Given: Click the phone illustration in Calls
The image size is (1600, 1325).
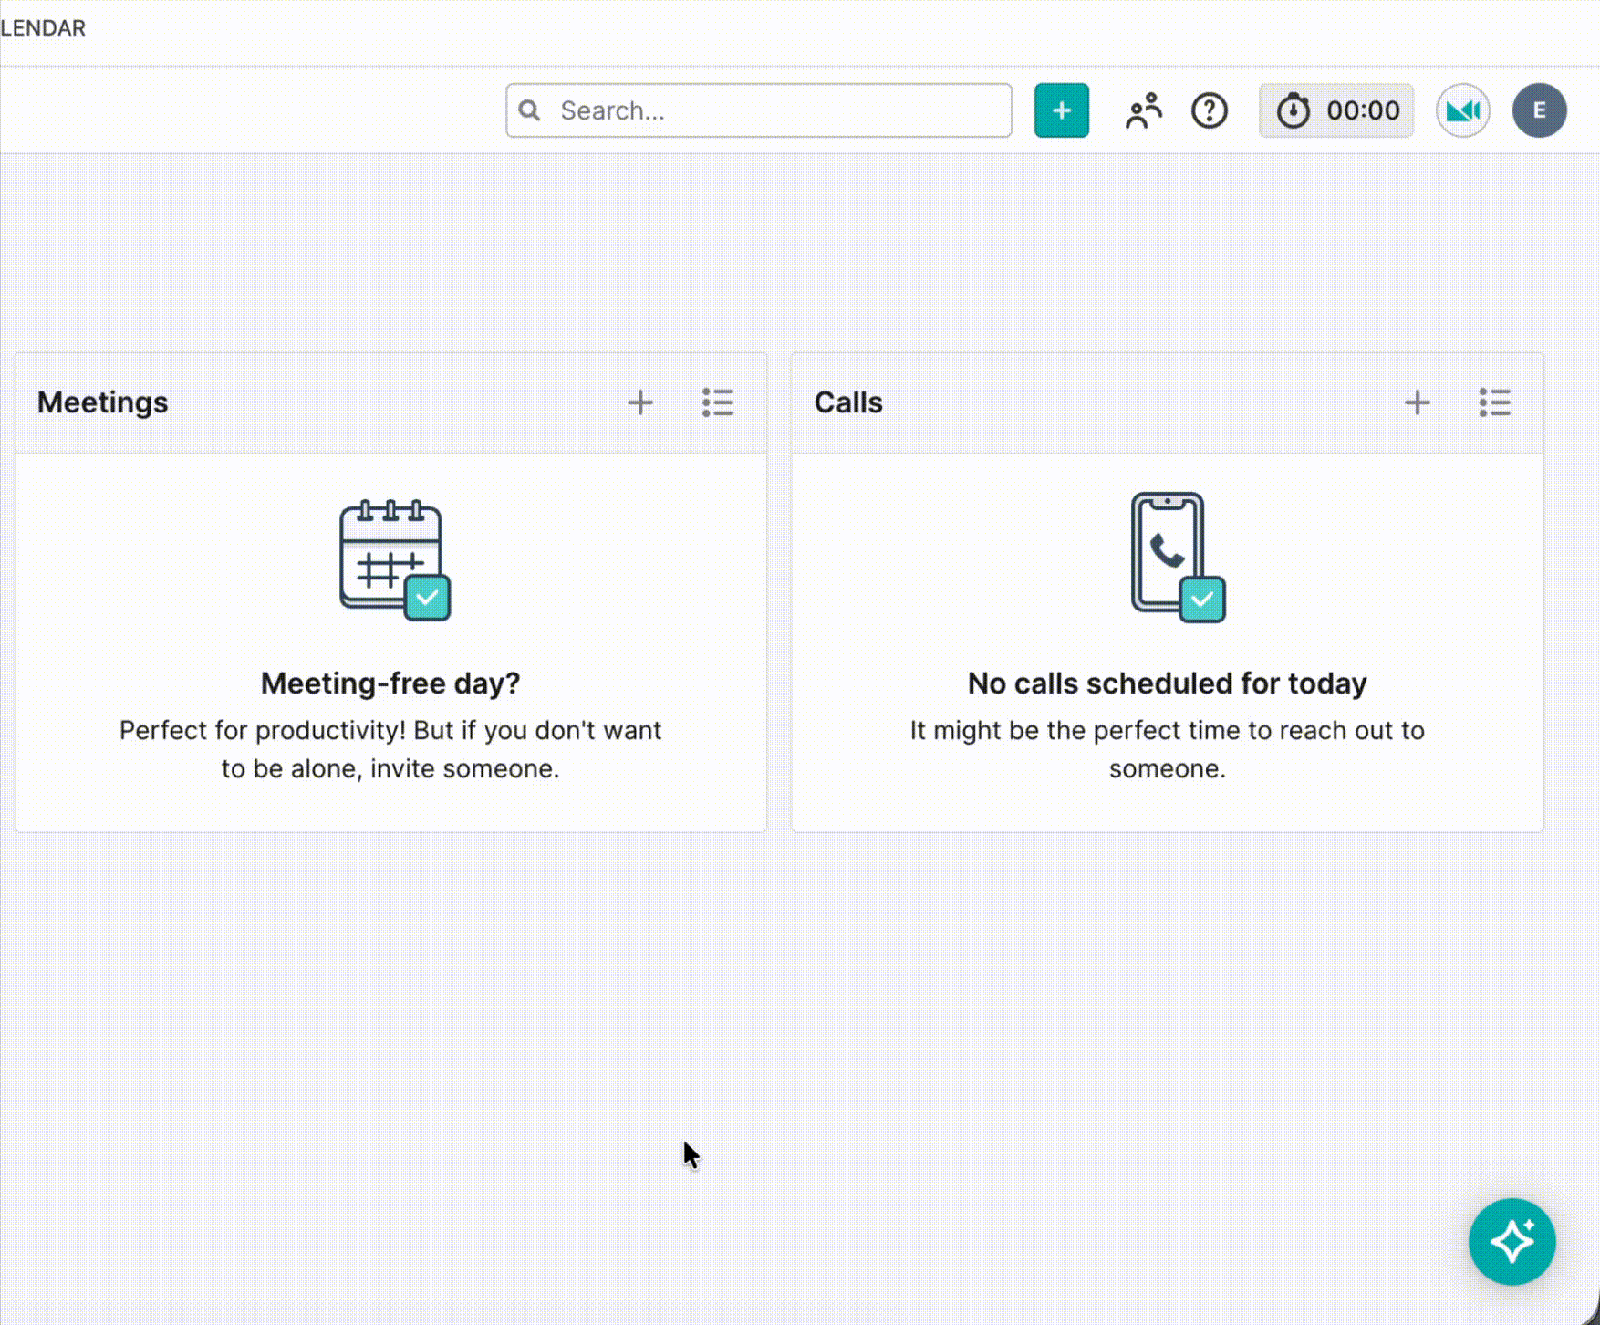Looking at the screenshot, I should (x=1178, y=558).
